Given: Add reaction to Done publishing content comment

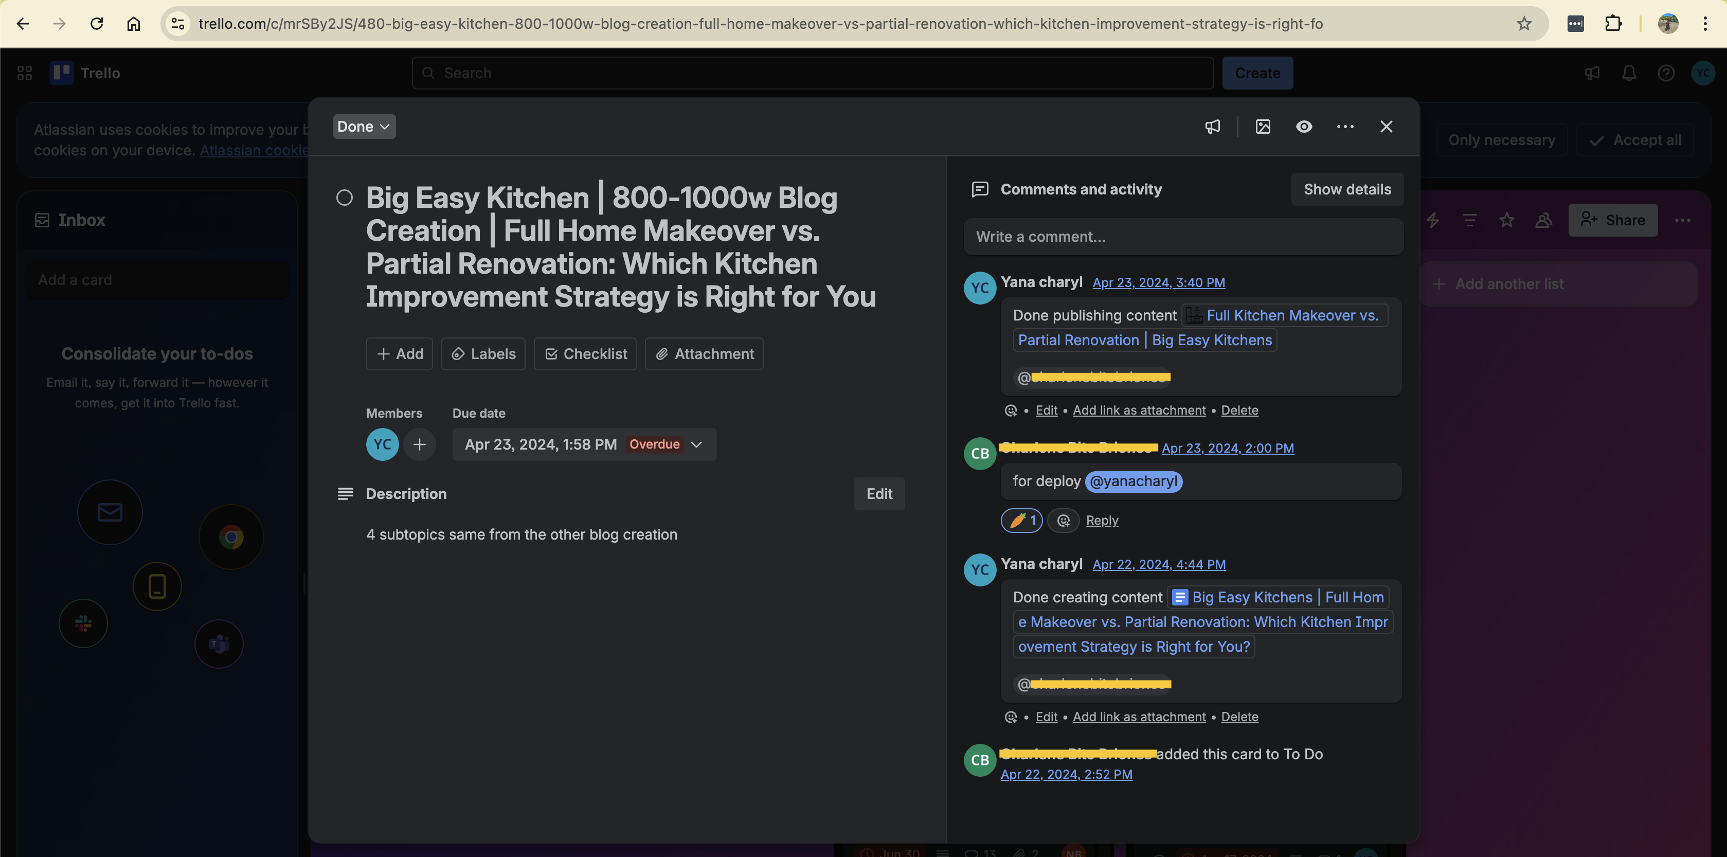Looking at the screenshot, I should coord(1011,410).
